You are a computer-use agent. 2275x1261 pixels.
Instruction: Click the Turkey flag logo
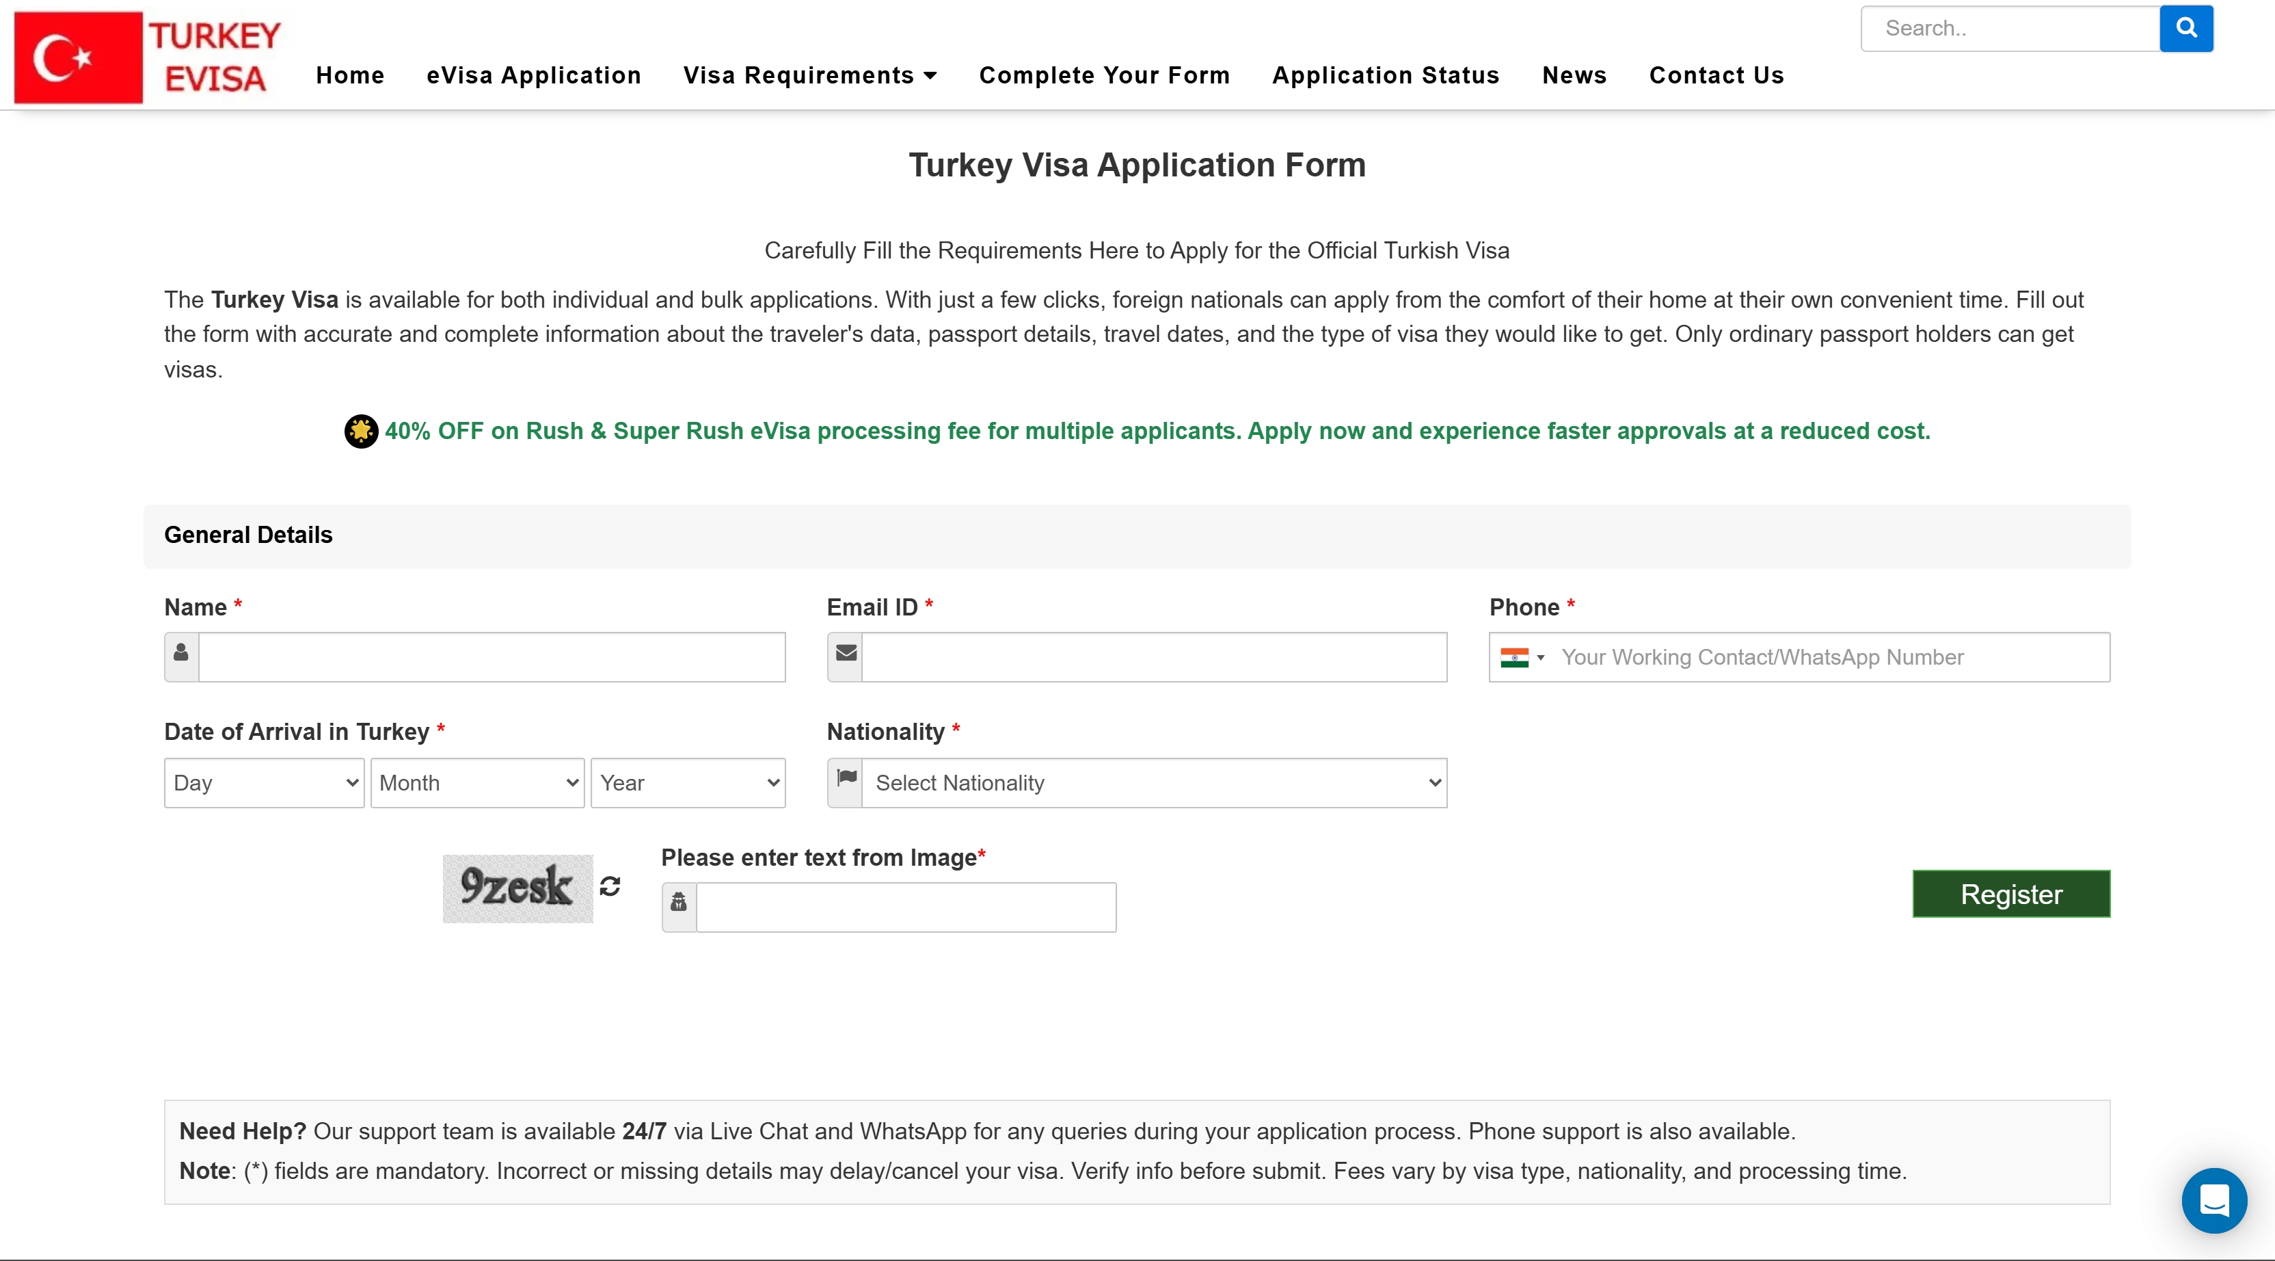point(78,57)
